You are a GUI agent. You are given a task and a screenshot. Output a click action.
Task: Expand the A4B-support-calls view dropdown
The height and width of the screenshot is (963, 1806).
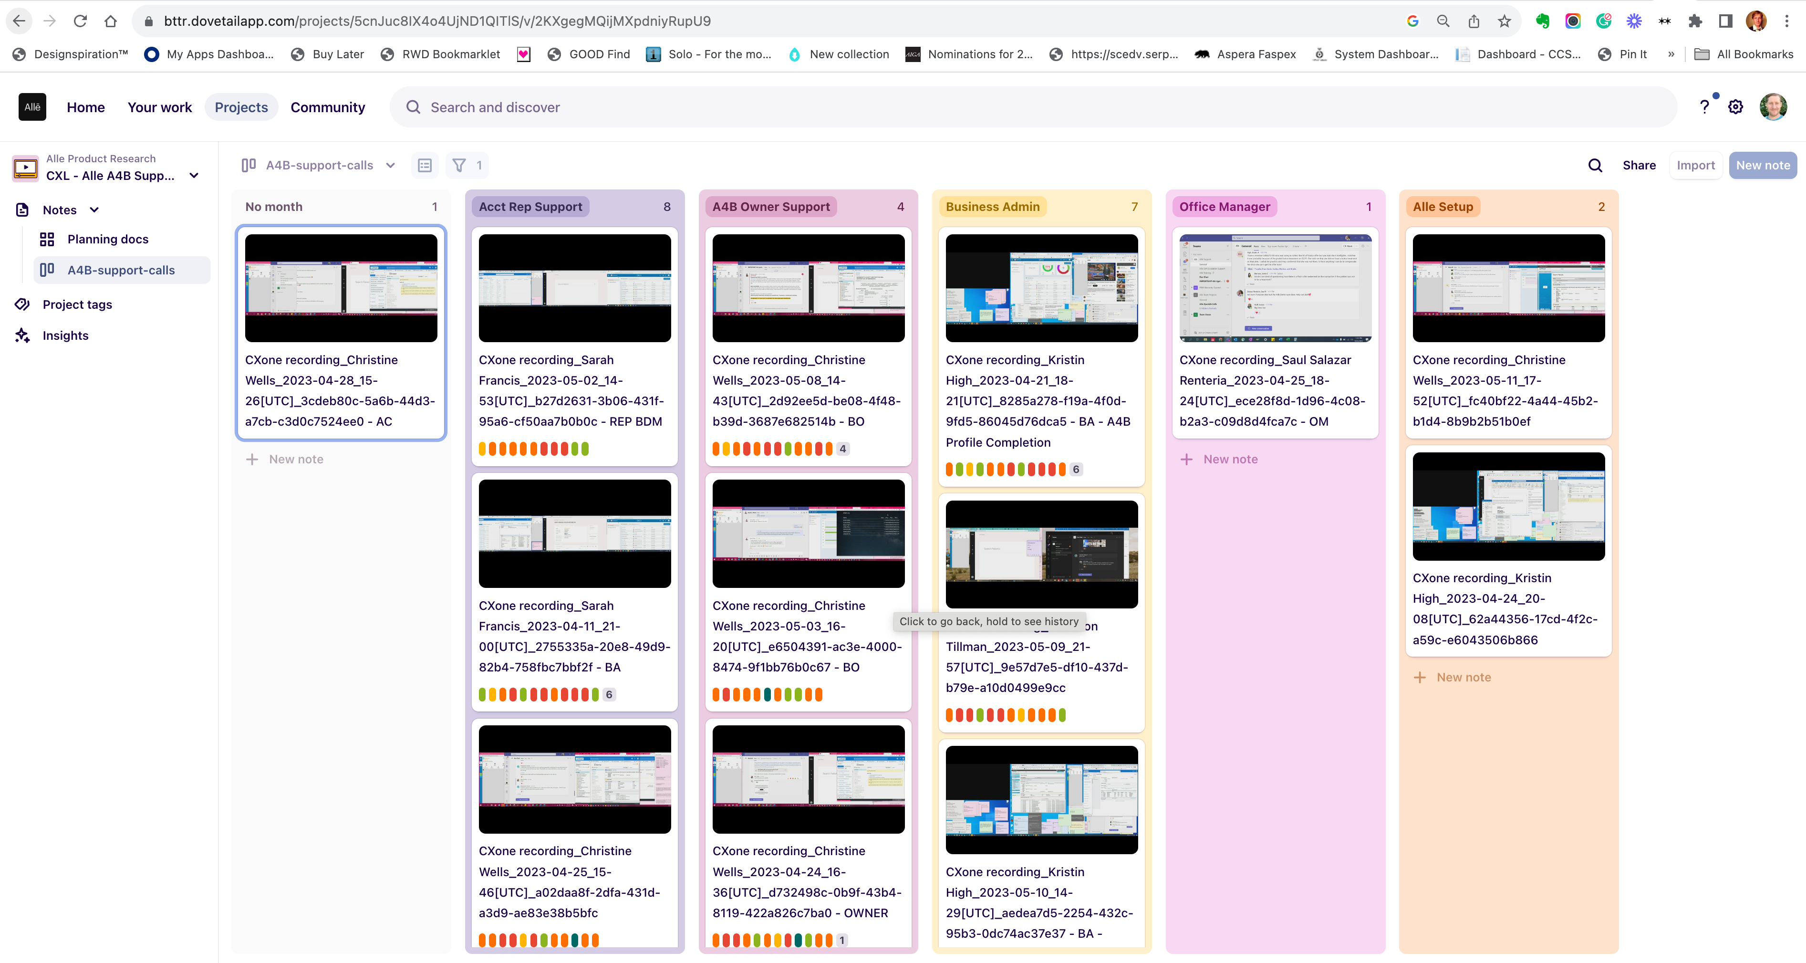click(391, 166)
